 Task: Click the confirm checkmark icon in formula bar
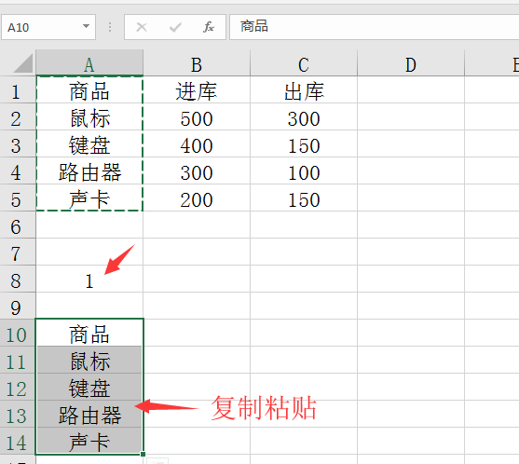coord(175,27)
